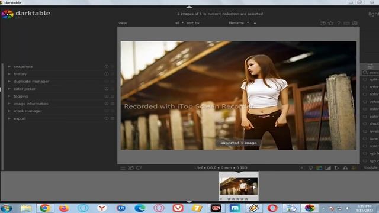Click the left panel vertical scrollbar
The height and width of the screenshot is (213, 379).
pos(2,117)
